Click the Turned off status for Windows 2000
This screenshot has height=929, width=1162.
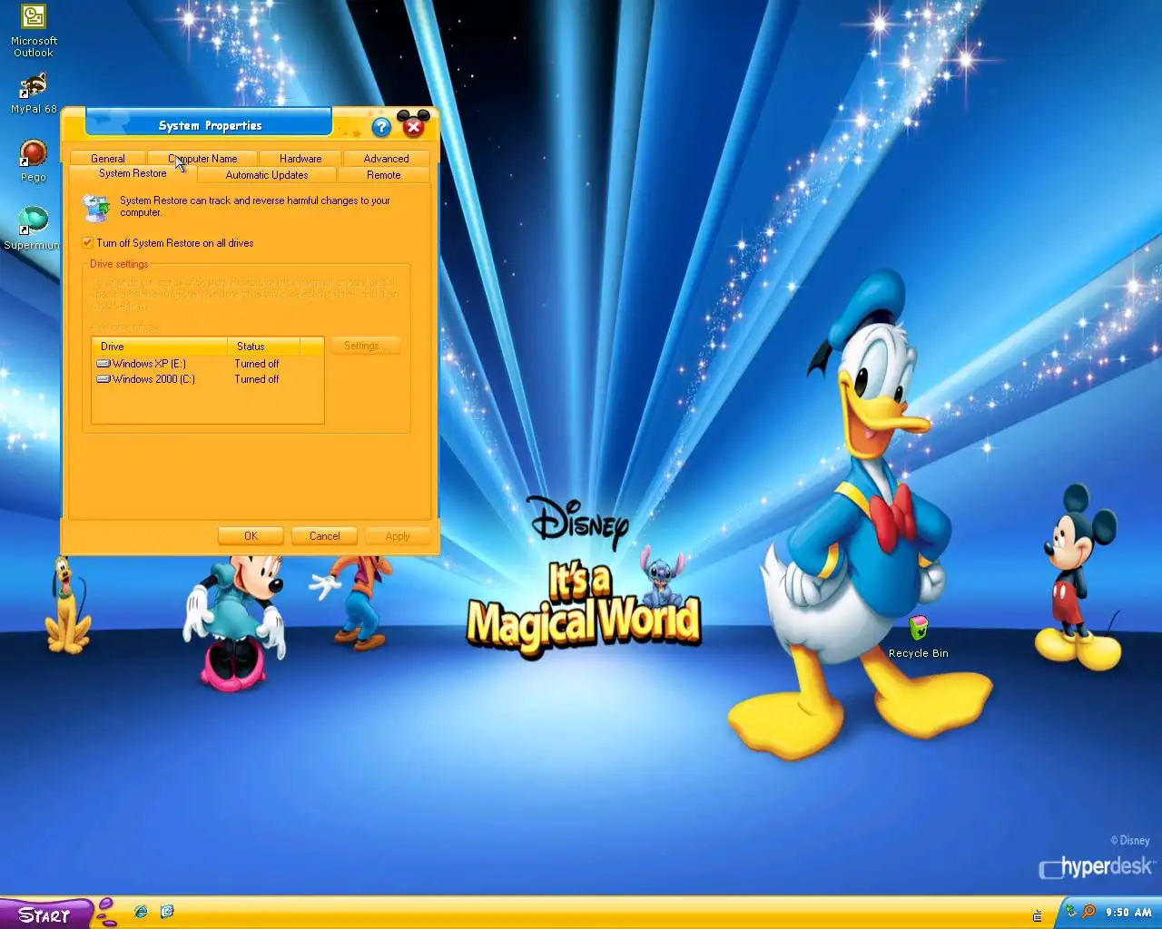click(257, 379)
